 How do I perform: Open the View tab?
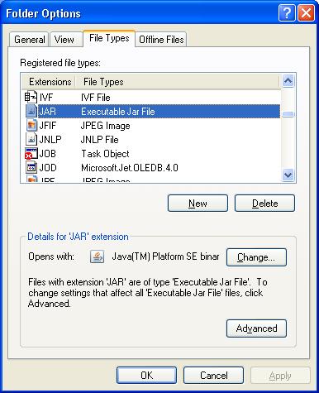click(66, 40)
